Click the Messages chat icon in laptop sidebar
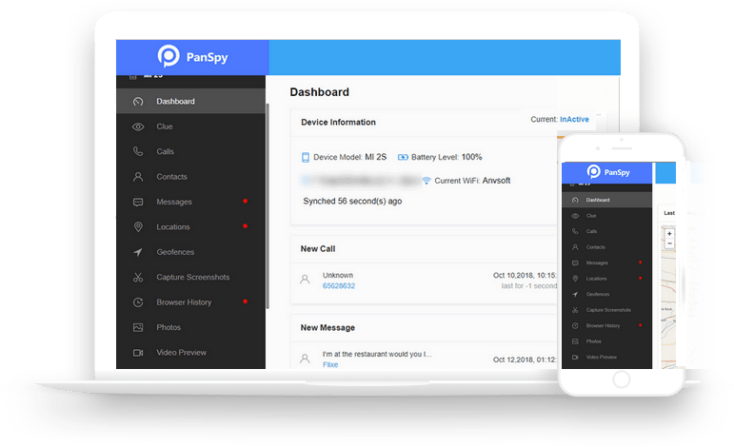734x447 pixels. pos(138,202)
